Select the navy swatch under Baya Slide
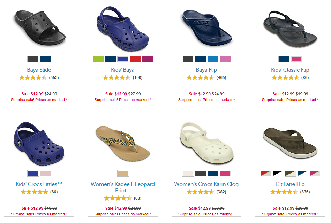This screenshot has height=223, width=331. (45, 59)
